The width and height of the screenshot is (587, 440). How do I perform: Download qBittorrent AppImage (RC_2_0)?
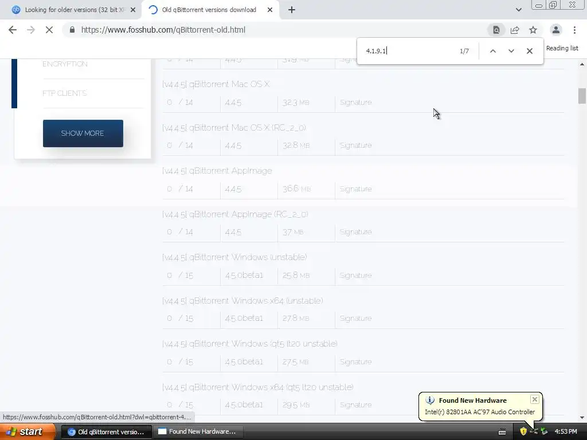[235, 214]
